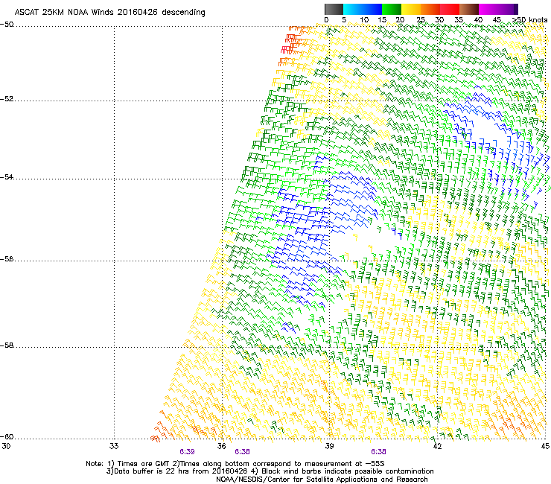Click the '40' label under the color scale

pyautogui.click(x=478, y=20)
